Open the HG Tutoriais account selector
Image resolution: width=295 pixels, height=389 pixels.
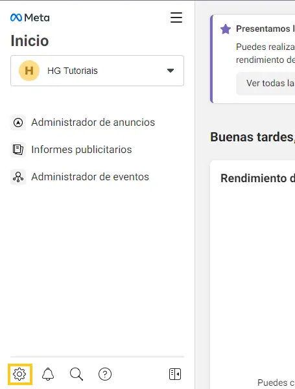97,71
